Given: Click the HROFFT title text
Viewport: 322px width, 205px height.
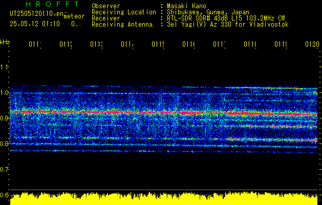Looking at the screenshot, I should pyautogui.click(x=53, y=4).
